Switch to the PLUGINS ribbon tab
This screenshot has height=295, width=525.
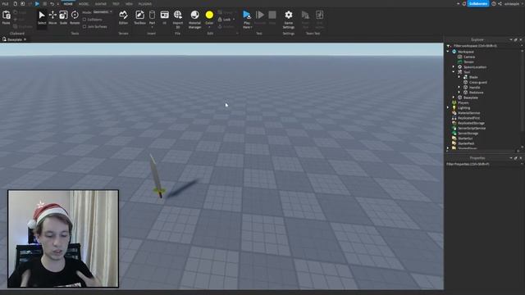coord(145,3)
